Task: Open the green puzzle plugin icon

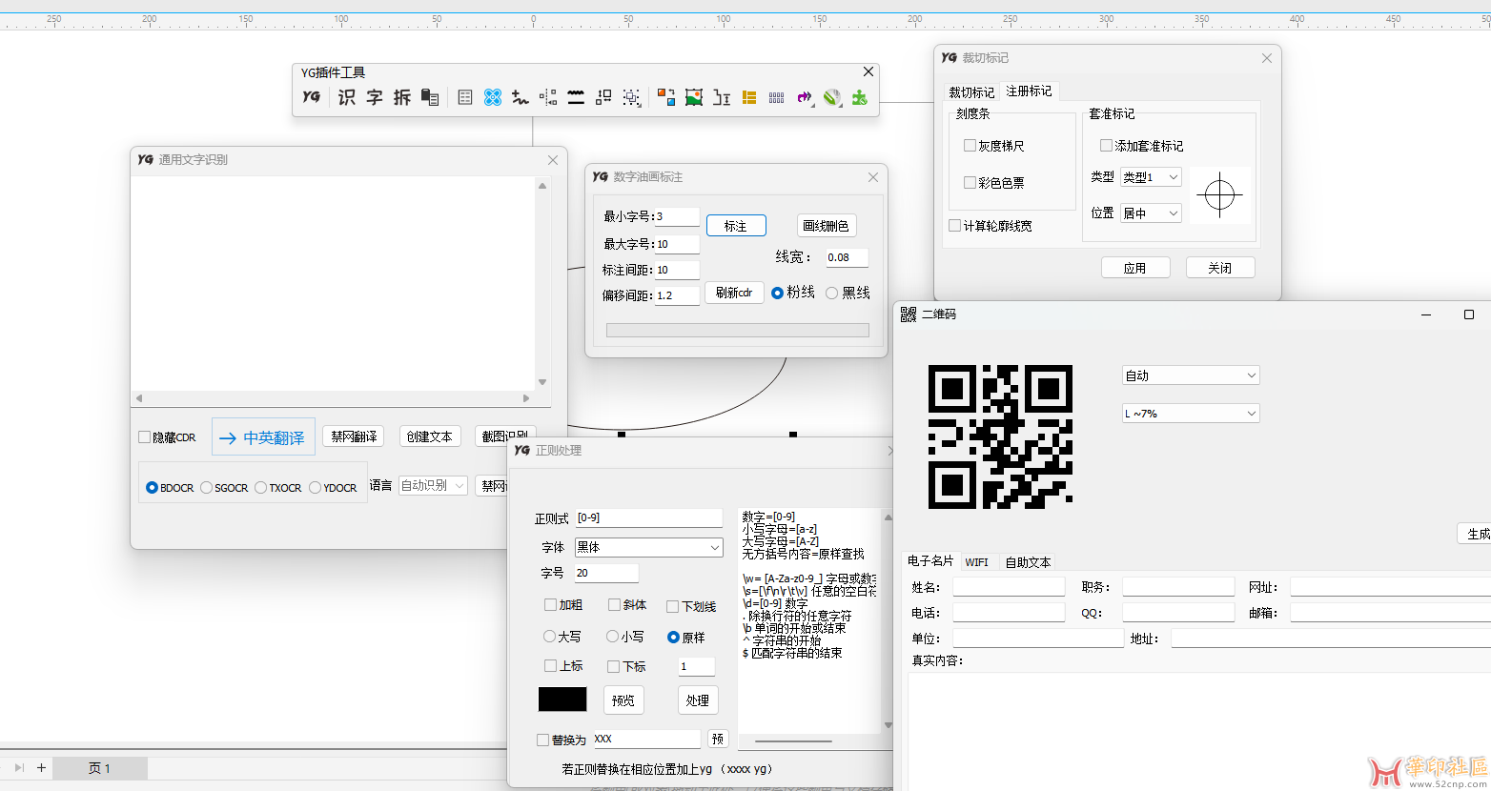Action: (860, 97)
